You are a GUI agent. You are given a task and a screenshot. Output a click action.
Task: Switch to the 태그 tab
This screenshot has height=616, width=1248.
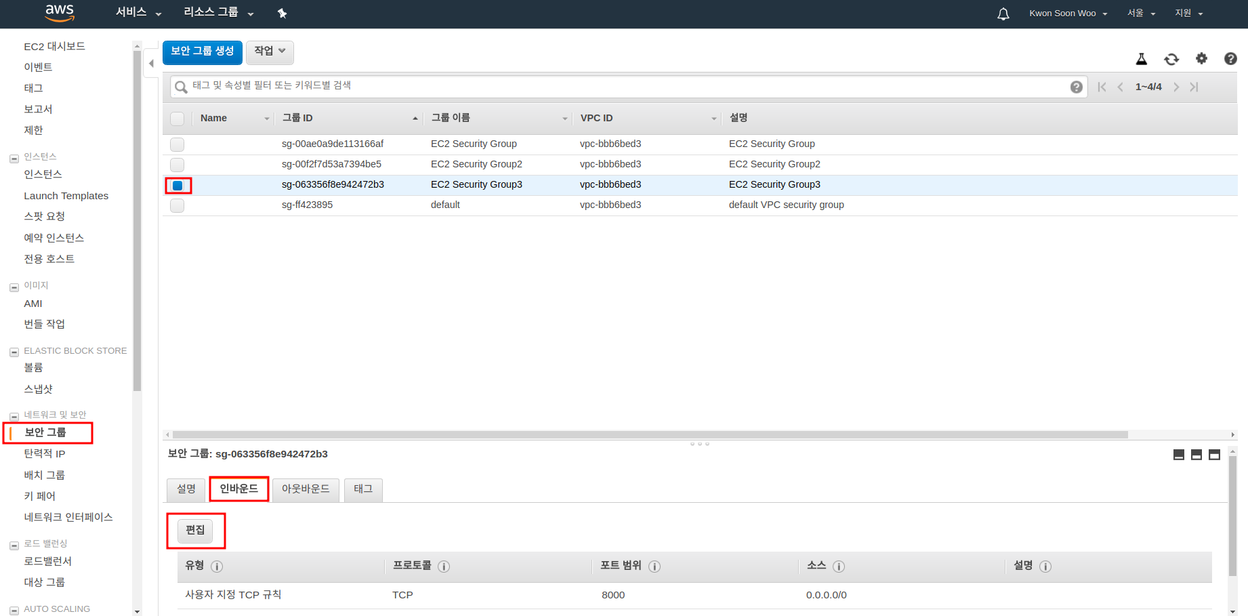(x=363, y=490)
